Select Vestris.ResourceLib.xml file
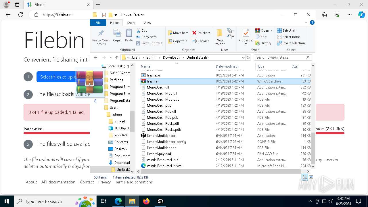 (x=164, y=166)
